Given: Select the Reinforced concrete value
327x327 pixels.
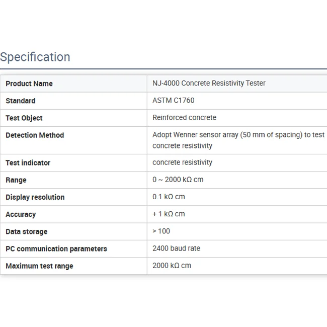Looking at the screenshot, I should pyautogui.click(x=185, y=117).
